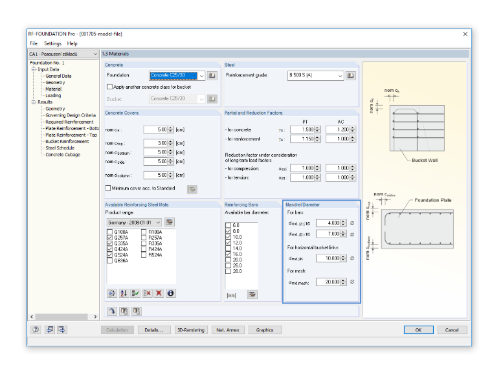Click bucket links mandrel diameter field
The height and width of the screenshot is (369, 492).
(x=328, y=258)
